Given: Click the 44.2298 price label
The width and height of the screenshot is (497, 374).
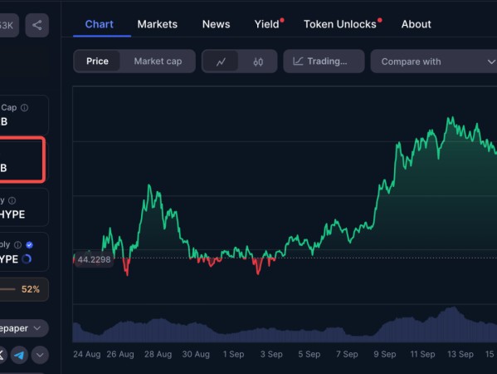Looking at the screenshot, I should click(x=94, y=259).
